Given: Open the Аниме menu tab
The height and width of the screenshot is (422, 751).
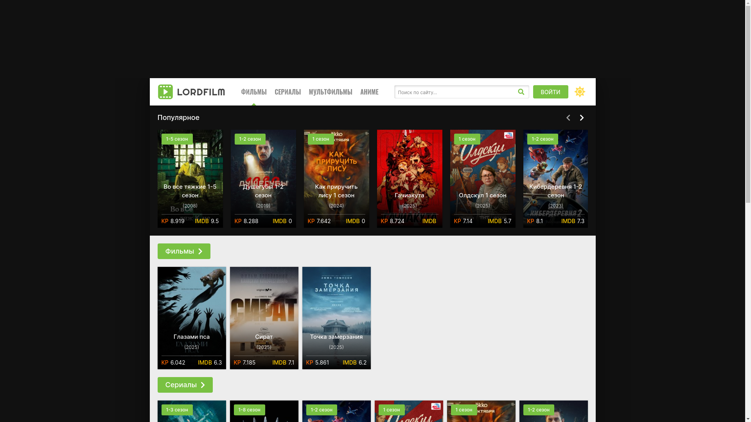Looking at the screenshot, I should (x=369, y=92).
